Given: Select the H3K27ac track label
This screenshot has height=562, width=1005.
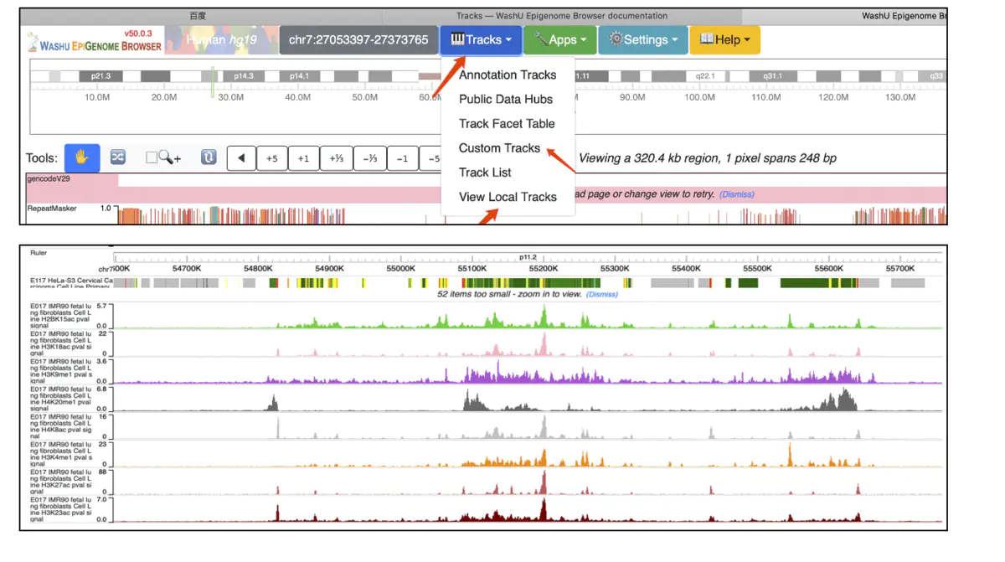Looking at the screenshot, I should (x=63, y=481).
